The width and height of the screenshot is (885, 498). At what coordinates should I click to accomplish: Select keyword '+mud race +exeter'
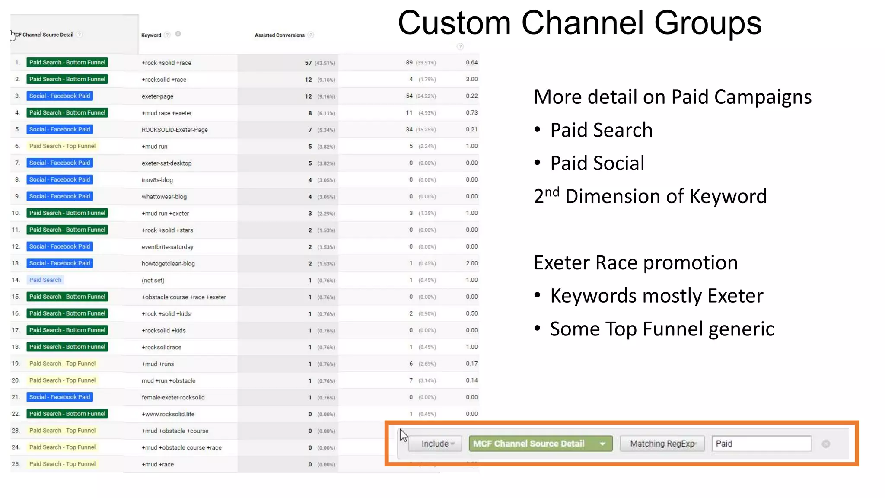167,113
